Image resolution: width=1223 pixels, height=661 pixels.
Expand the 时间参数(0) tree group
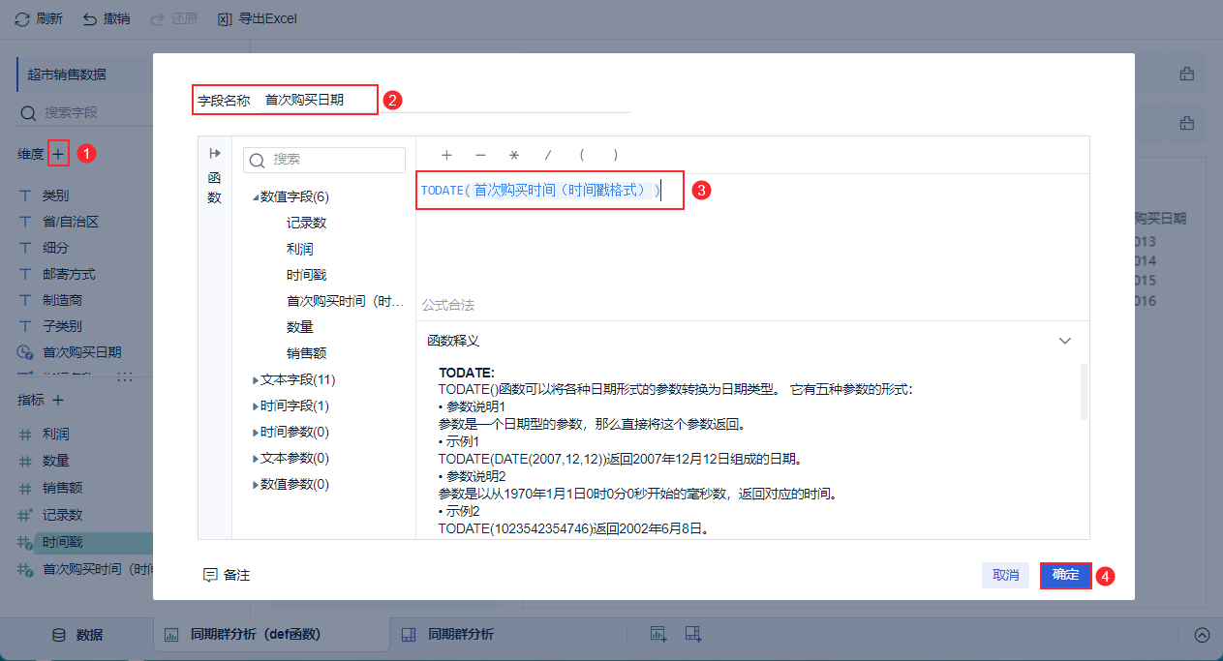click(x=256, y=433)
